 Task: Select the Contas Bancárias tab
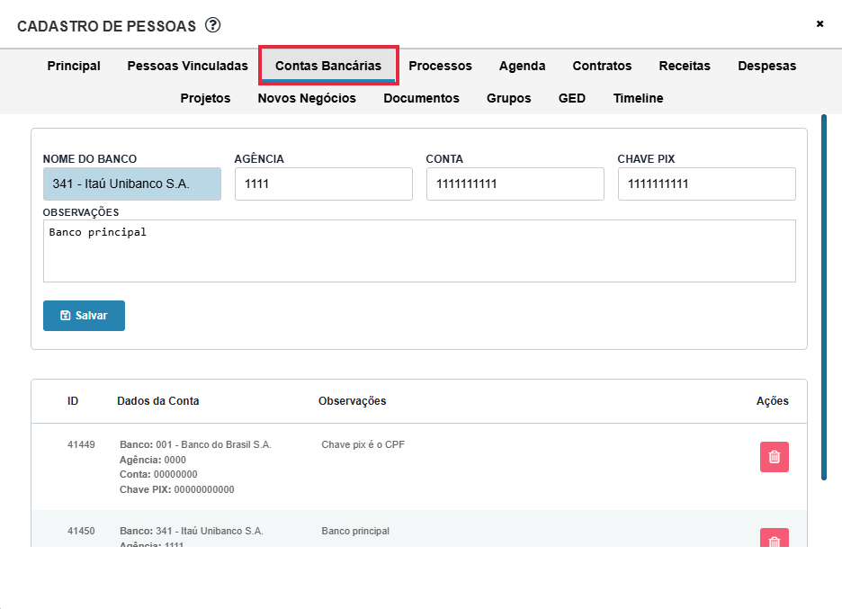tap(328, 66)
